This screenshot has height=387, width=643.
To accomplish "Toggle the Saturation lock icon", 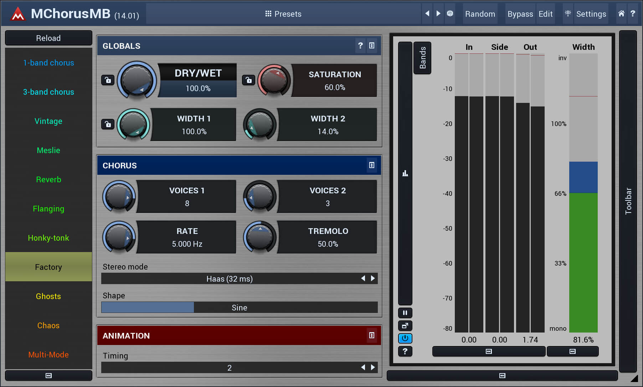I will pyautogui.click(x=248, y=80).
